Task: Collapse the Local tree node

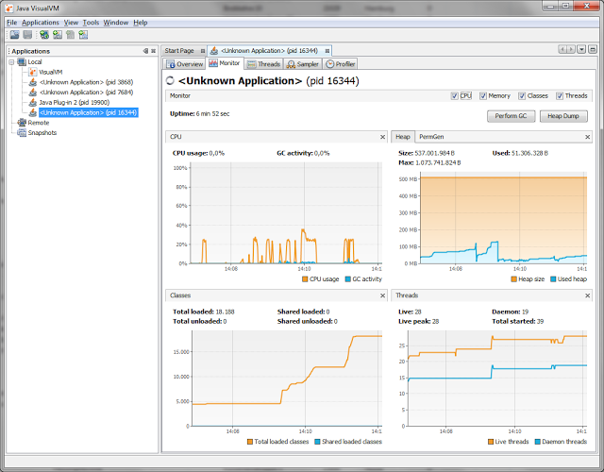Action: tap(11, 61)
